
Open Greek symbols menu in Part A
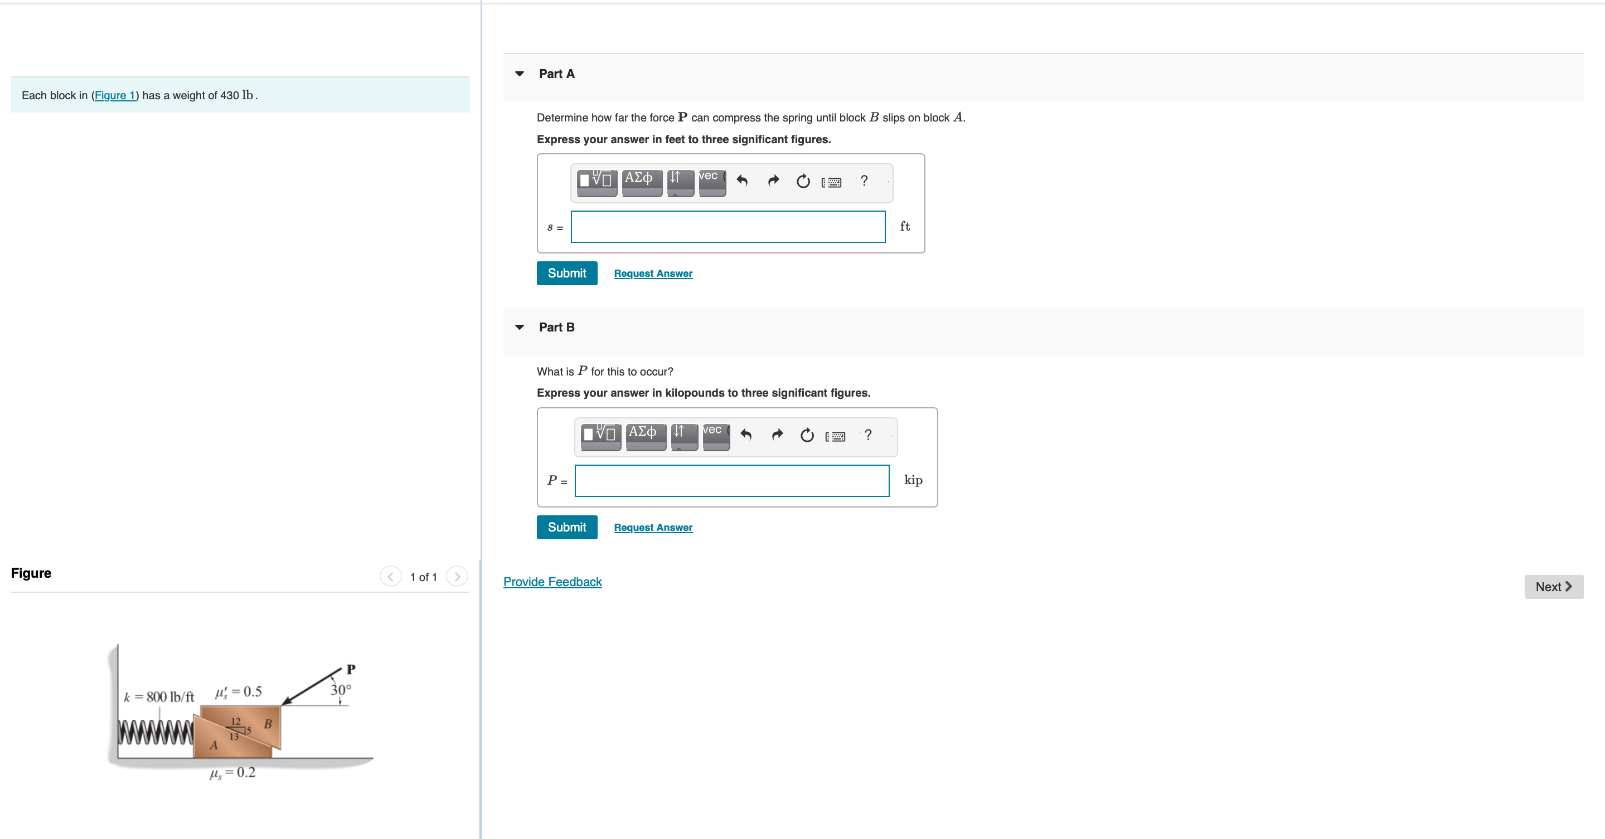pyautogui.click(x=641, y=181)
